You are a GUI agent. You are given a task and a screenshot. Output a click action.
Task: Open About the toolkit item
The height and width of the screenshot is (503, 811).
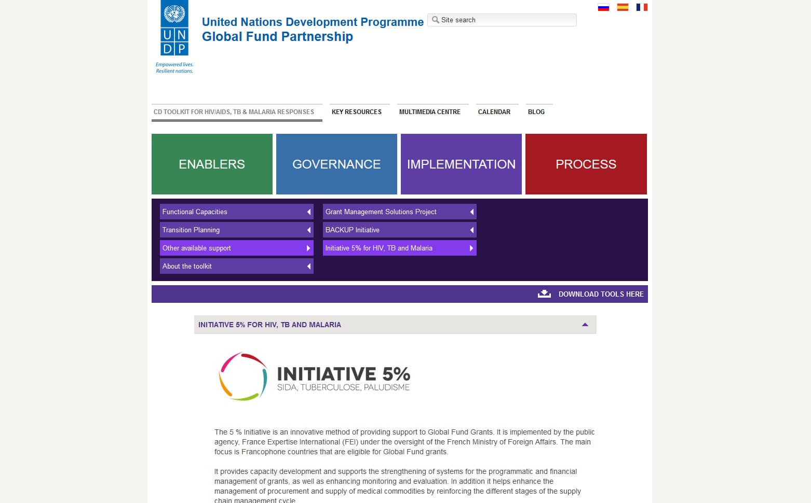coord(237,266)
